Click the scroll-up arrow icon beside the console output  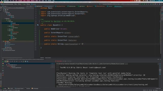160,64
